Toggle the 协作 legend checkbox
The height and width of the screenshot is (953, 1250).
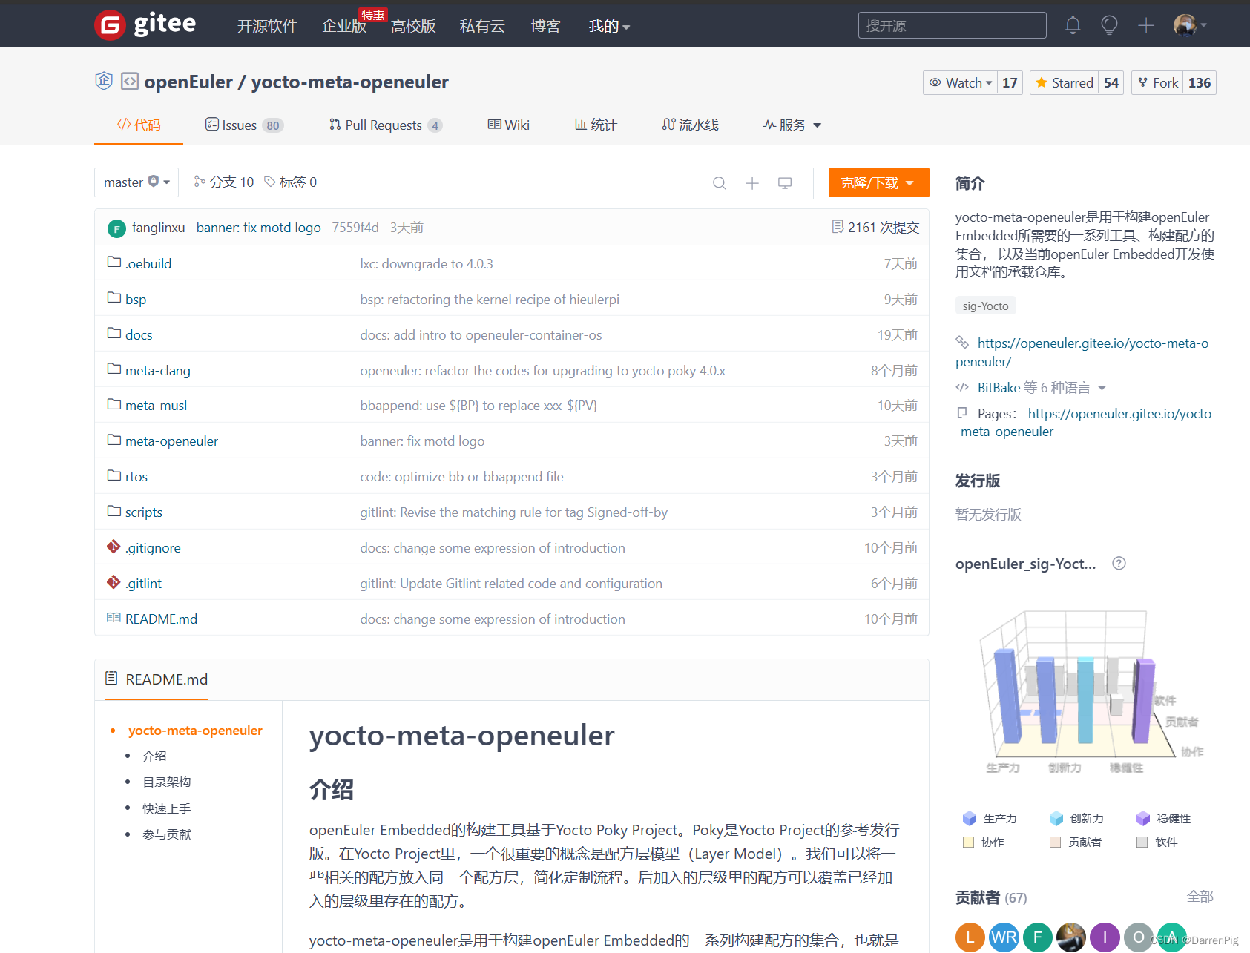968,842
